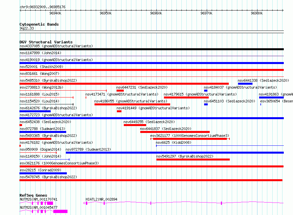Click nsv831661 (Wong2007) label

(40, 74)
